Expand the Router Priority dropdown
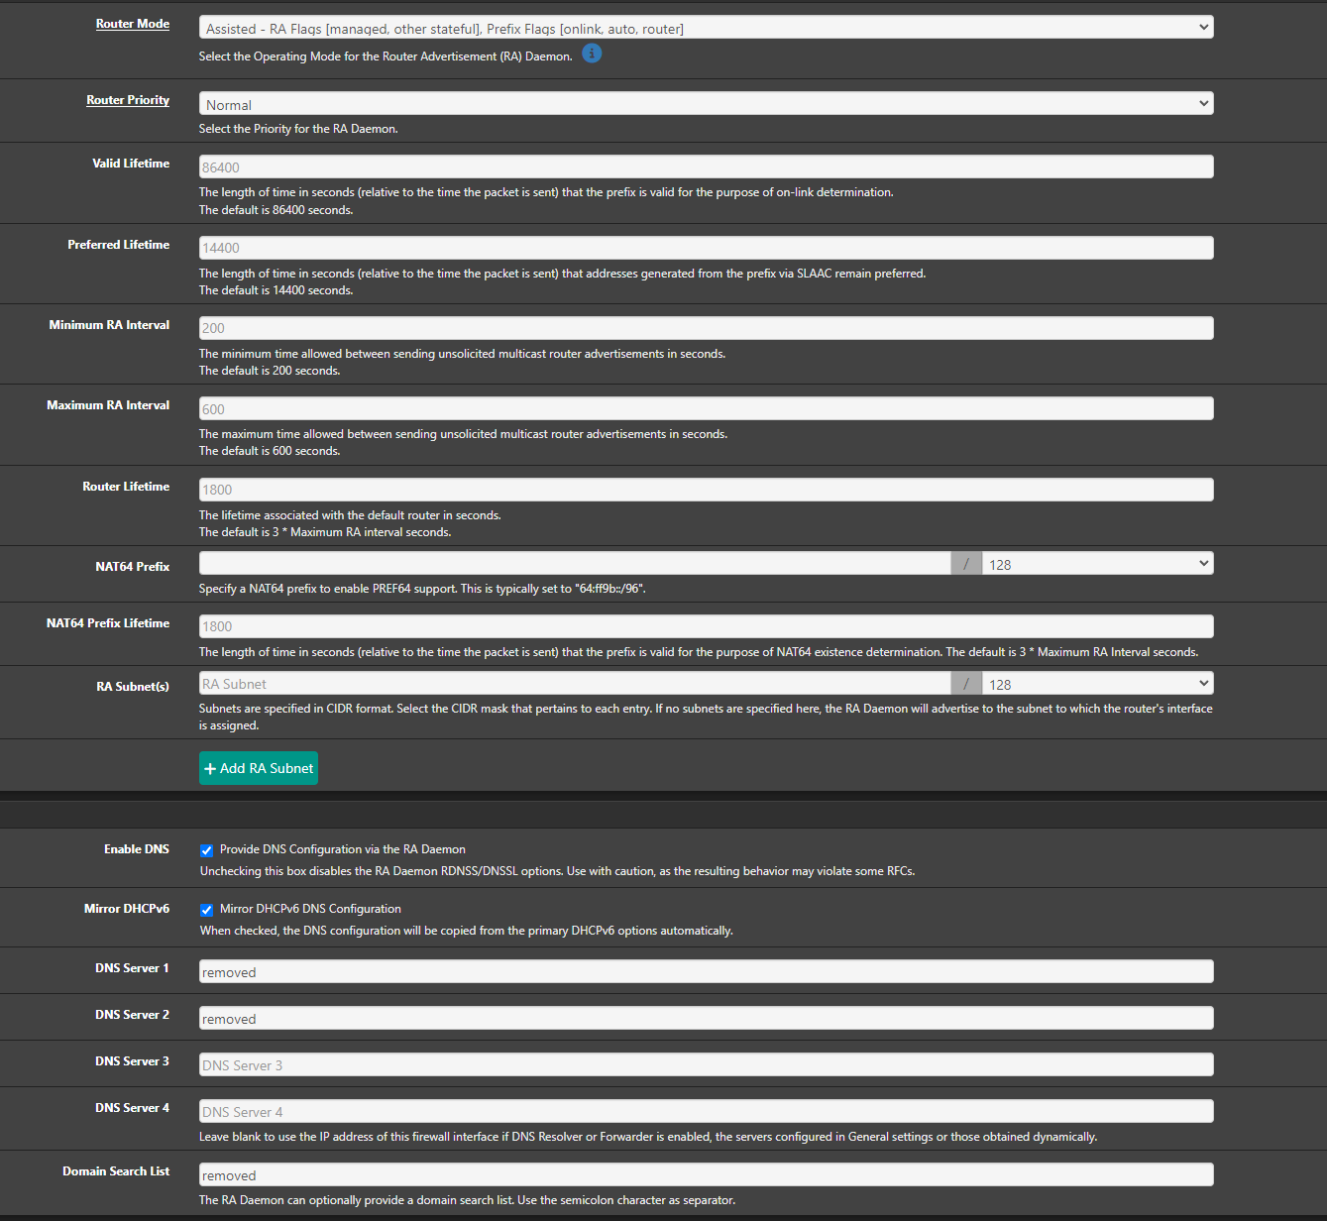This screenshot has width=1327, height=1221. point(706,104)
